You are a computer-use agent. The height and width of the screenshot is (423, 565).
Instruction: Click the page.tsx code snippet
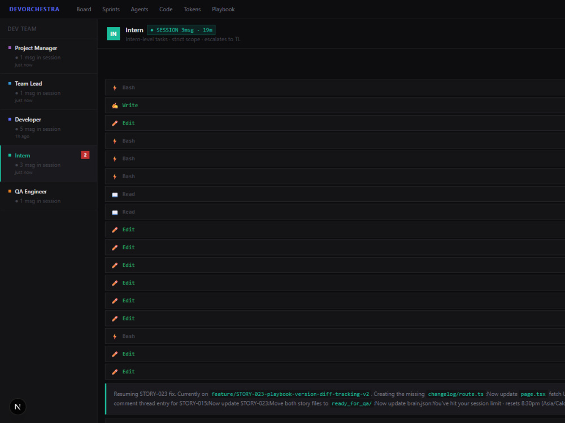click(533, 394)
